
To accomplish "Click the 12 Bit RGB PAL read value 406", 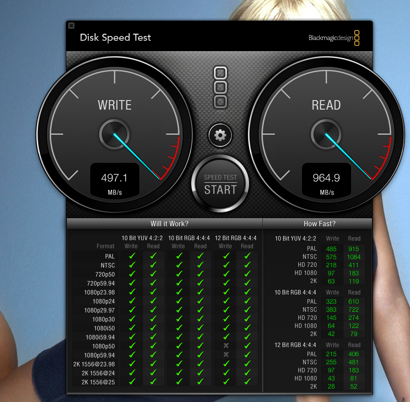I will coord(353,354).
